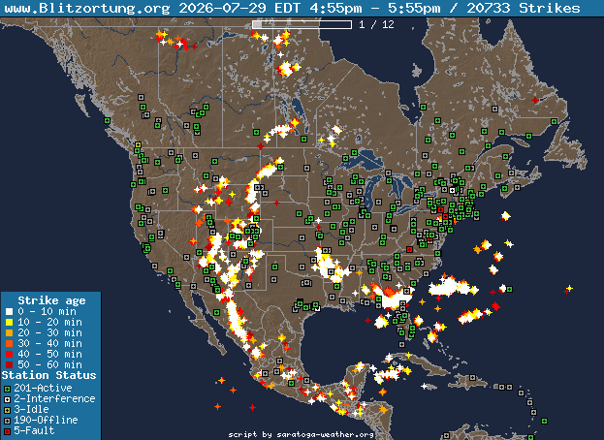Viewport: 604px width, 440px height.
Task: Click the '190-Offline' status label
Action: 46,421
